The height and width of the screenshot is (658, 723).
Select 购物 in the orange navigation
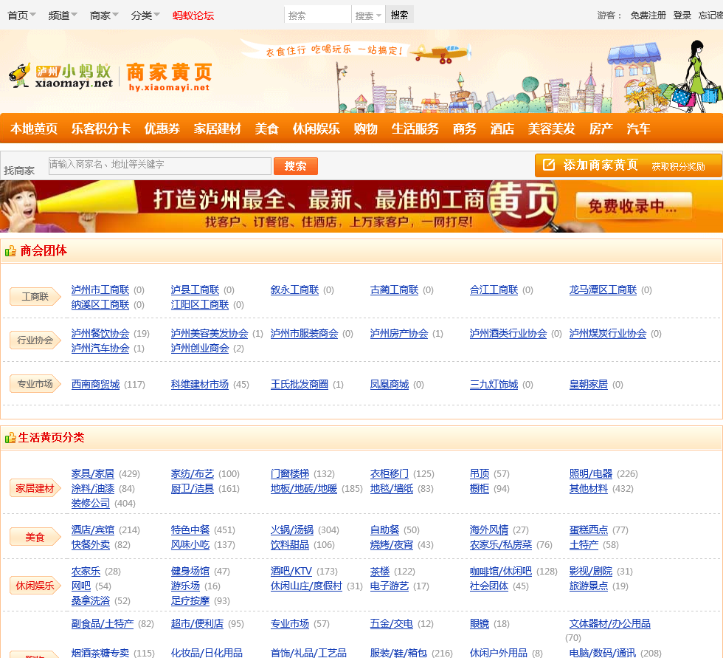click(x=366, y=128)
